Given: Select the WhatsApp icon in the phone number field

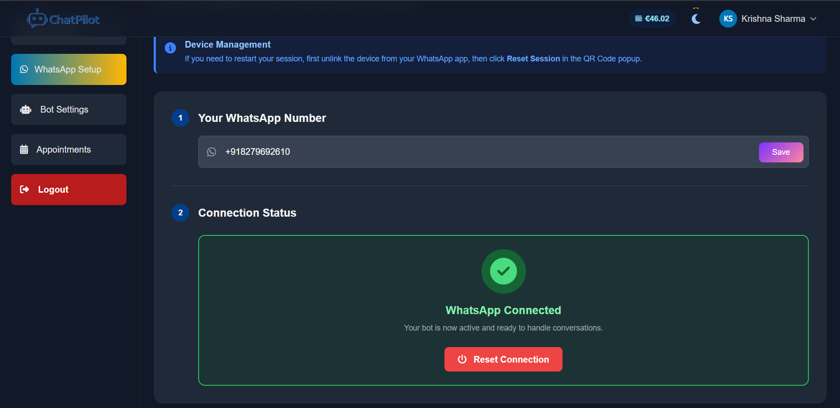Looking at the screenshot, I should [x=212, y=152].
